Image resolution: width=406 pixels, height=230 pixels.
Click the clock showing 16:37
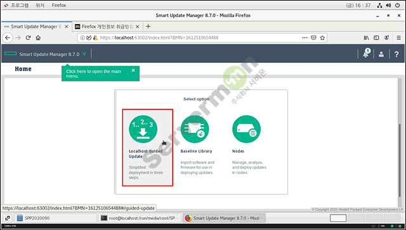tap(358, 5)
